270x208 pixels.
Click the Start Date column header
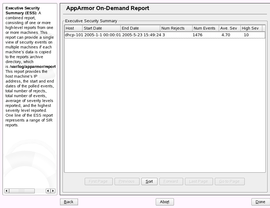pos(101,28)
